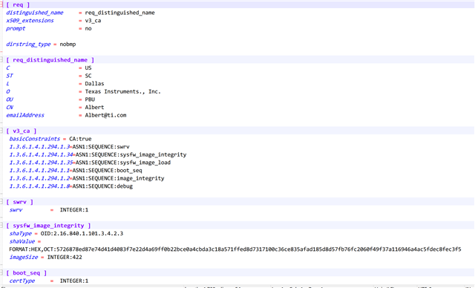Click the Albert@ti.com value
This screenshot has width=475, height=288.
[105, 115]
